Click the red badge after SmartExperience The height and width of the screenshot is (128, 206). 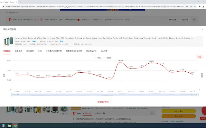pos(79,20)
